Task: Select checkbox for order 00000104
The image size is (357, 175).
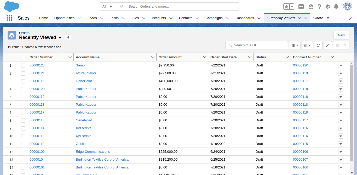Action: coord(23,160)
